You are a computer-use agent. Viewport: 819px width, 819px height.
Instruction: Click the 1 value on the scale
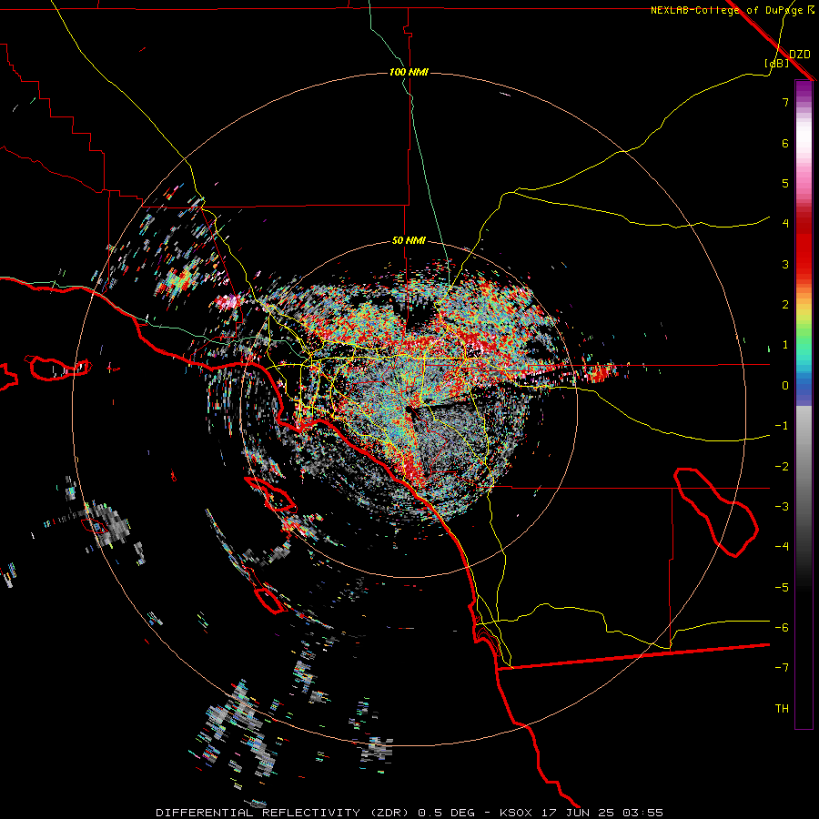(785, 345)
